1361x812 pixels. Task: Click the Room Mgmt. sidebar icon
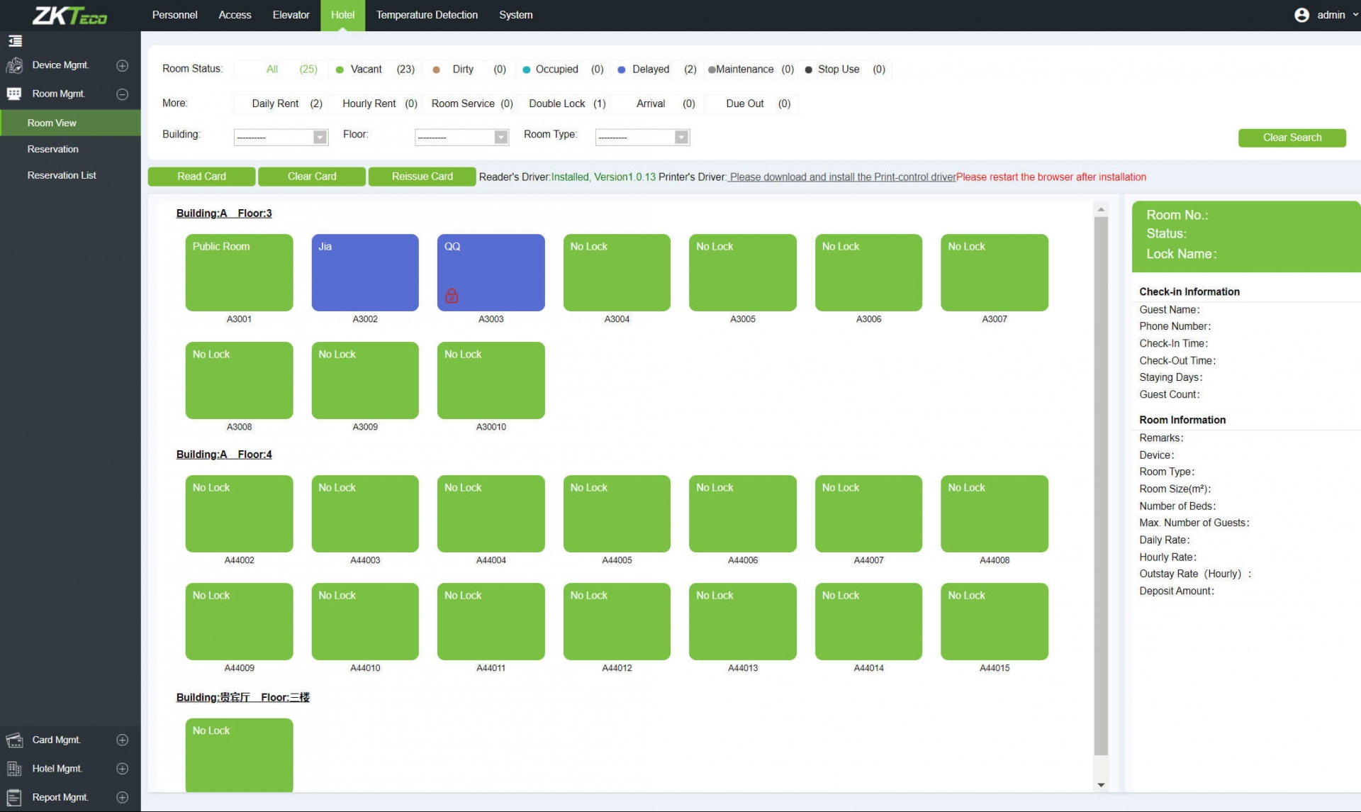pos(14,94)
